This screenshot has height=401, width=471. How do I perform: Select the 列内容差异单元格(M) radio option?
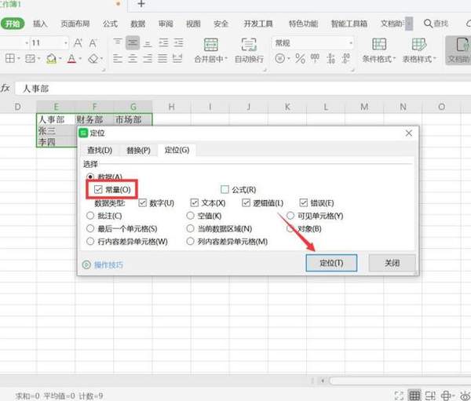[190, 241]
